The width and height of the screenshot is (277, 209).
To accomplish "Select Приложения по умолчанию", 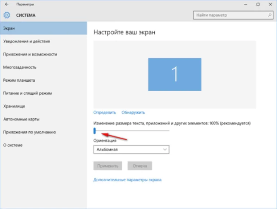I will coord(43,132).
